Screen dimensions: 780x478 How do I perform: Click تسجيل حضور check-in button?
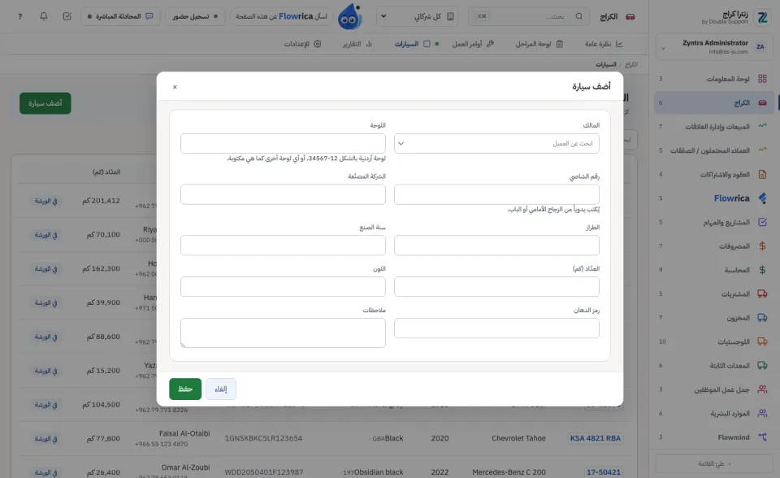pos(195,16)
